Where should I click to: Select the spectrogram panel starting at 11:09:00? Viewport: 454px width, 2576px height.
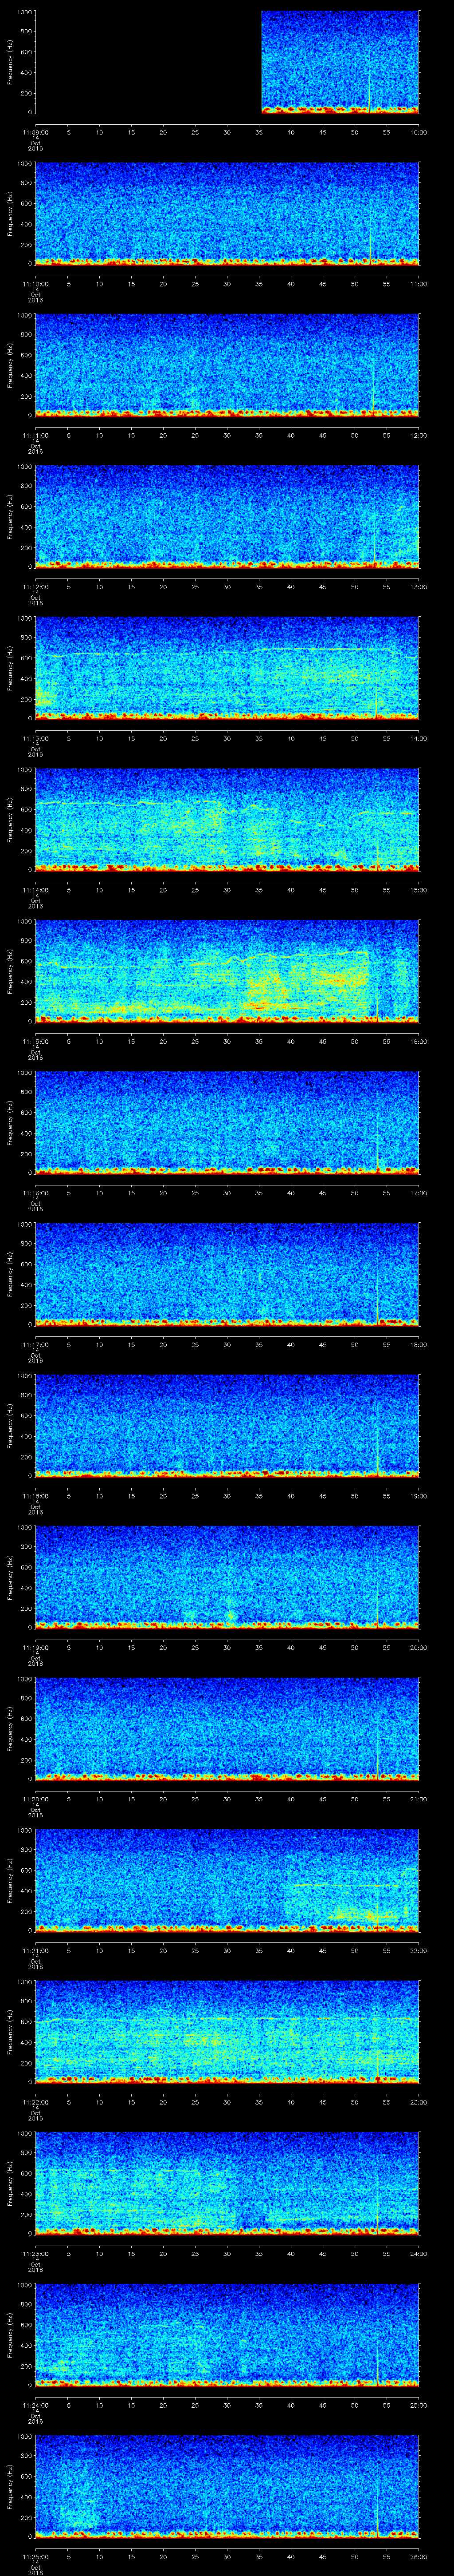click(x=227, y=62)
